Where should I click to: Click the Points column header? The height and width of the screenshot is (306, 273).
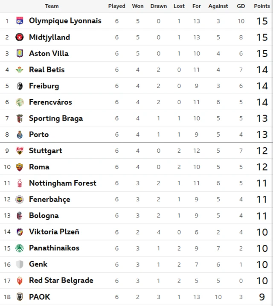pyautogui.click(x=262, y=6)
